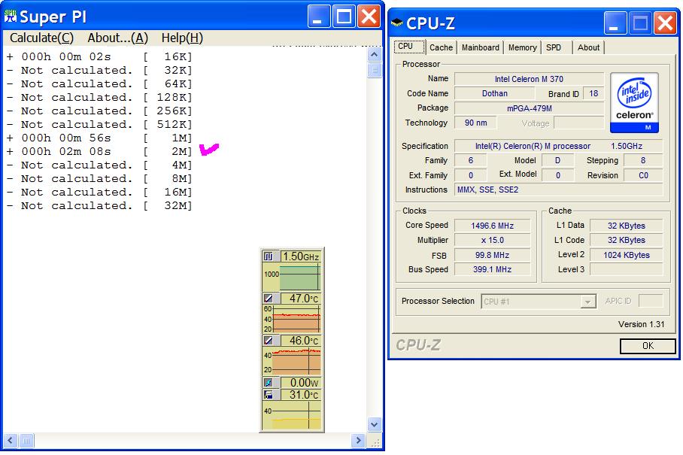Viewport: 683px width, 455px height.
Task: Open the About...(A) menu in Super PI
Action: [x=117, y=38]
